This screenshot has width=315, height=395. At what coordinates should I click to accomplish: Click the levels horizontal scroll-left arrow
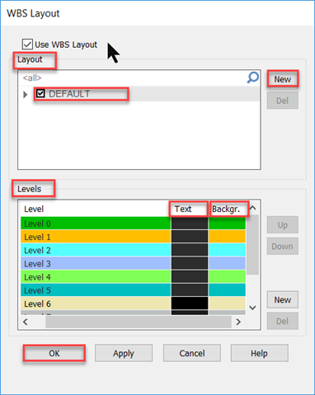pyautogui.click(x=26, y=322)
